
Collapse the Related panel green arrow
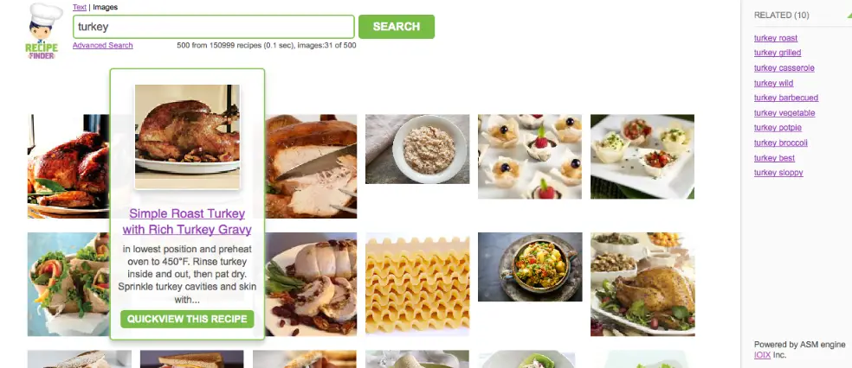point(849,16)
